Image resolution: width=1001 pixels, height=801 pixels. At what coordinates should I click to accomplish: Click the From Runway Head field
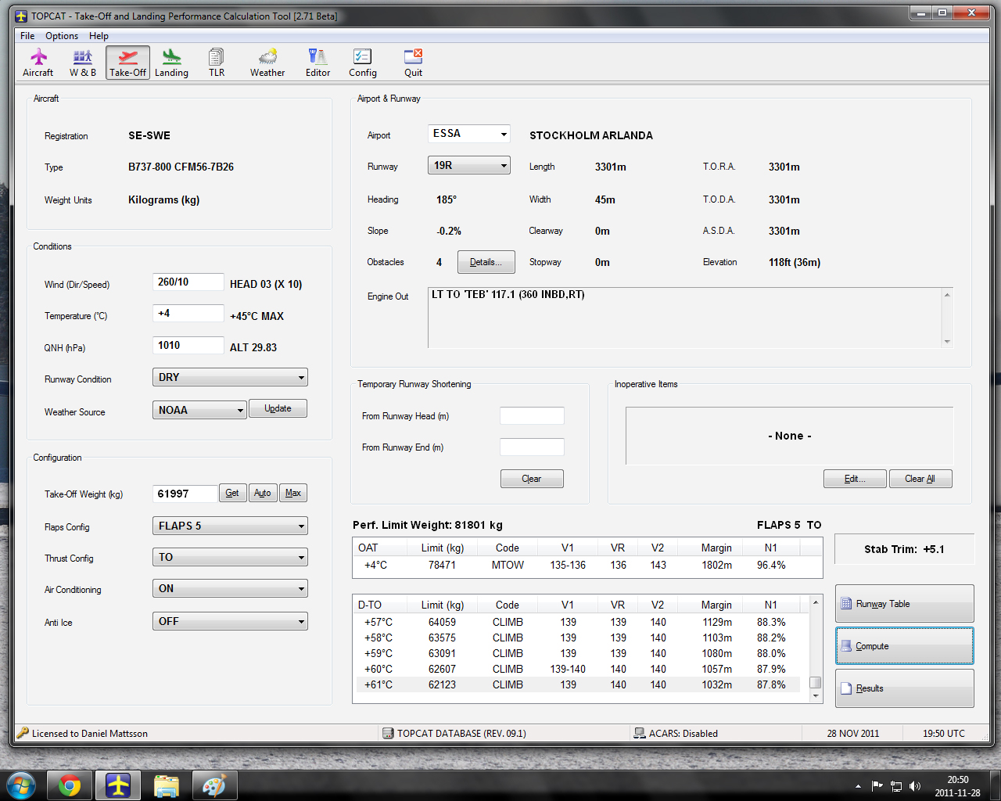tap(532, 415)
